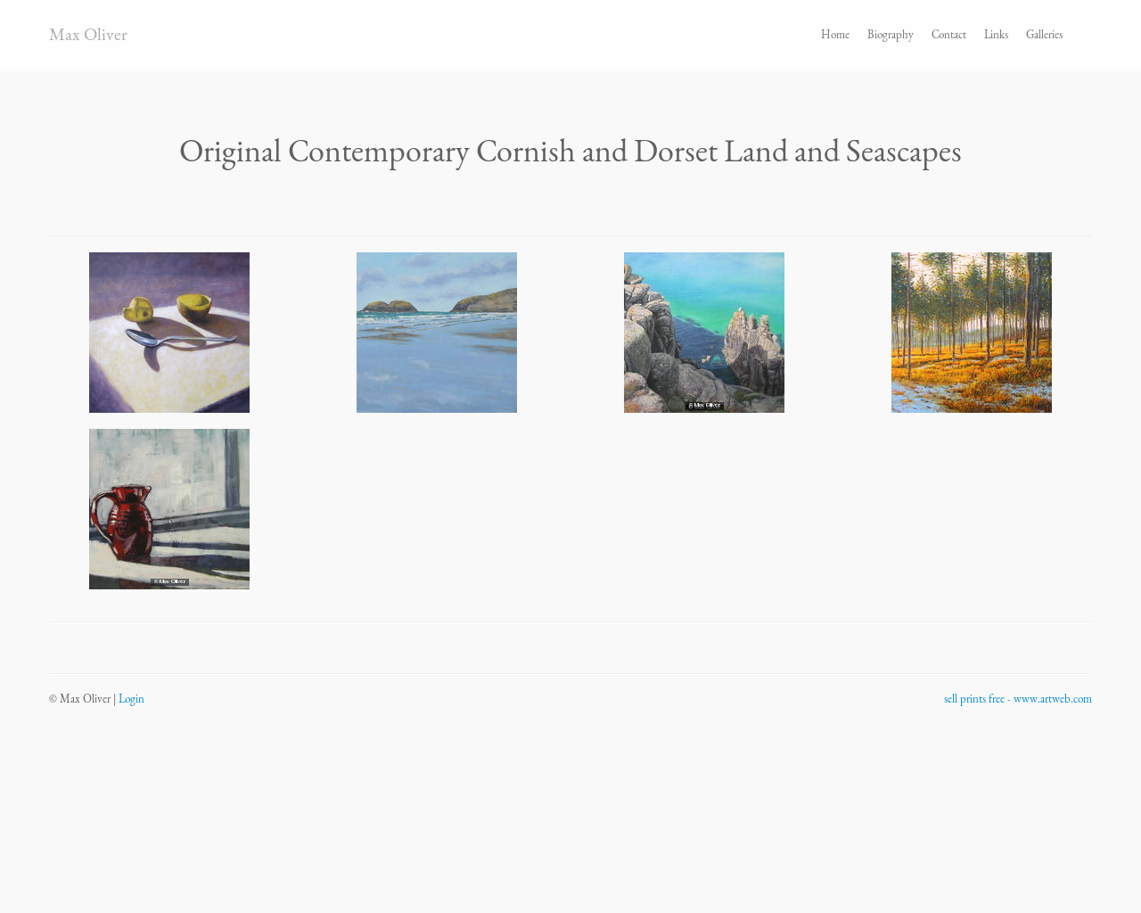Open the Home menu item
The width and height of the screenshot is (1141, 913).
point(834,35)
